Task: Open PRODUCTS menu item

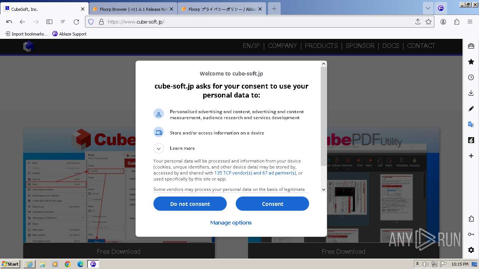Action: (321, 46)
